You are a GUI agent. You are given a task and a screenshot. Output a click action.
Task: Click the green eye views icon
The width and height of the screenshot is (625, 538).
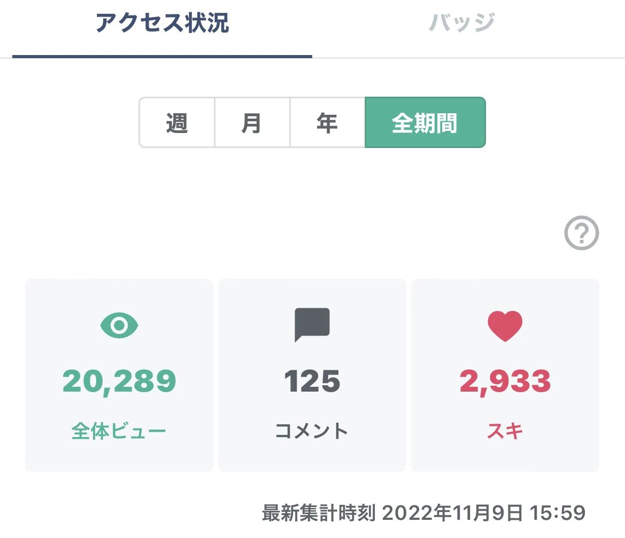(119, 325)
